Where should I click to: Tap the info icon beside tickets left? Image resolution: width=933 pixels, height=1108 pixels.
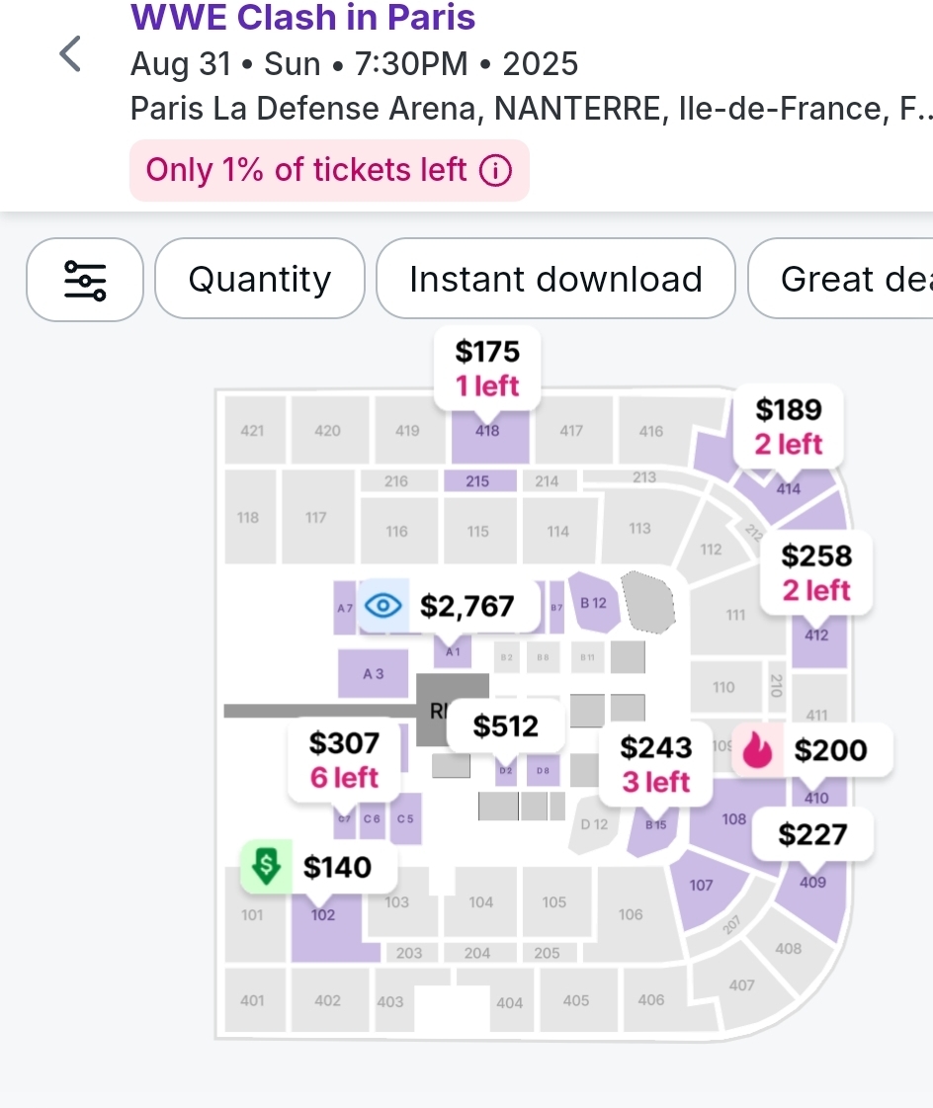pos(495,171)
